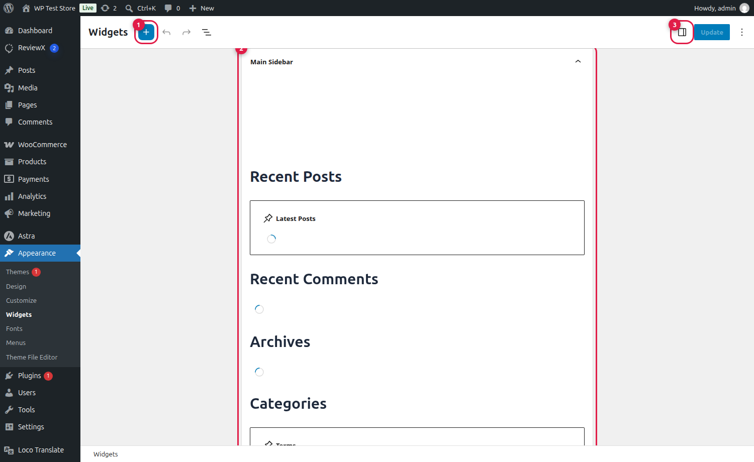
Task: Open the Howdy admin account menu
Action: [721, 8]
